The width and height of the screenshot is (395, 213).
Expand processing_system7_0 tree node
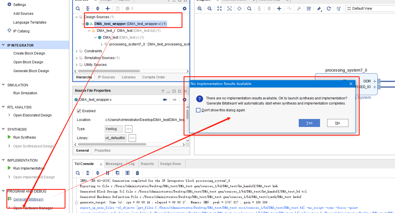(x=102, y=44)
